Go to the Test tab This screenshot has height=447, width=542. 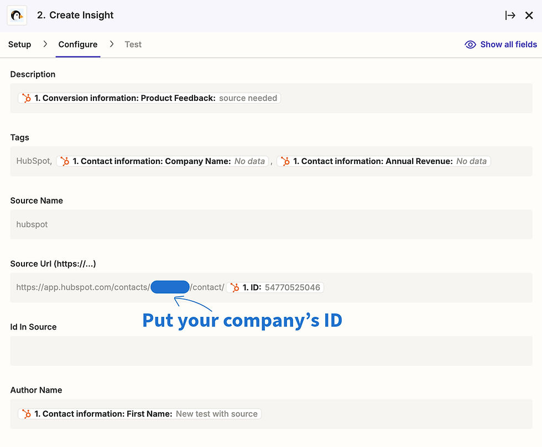coord(133,44)
